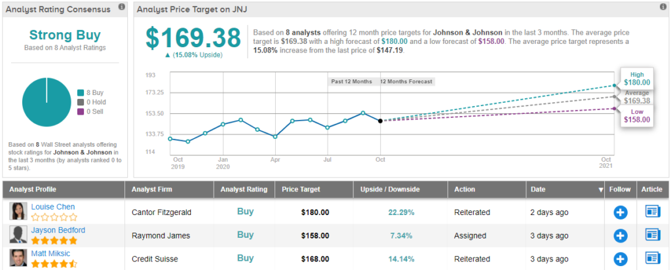
Task: Click the teal Buy pie chart
Action: coord(47,103)
